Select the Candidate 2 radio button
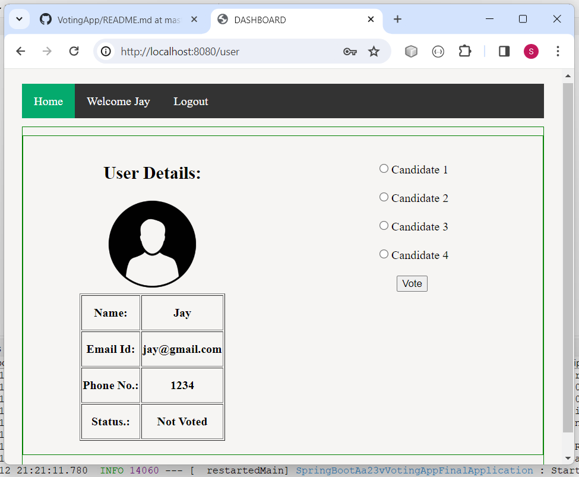The height and width of the screenshot is (477, 579). [384, 197]
